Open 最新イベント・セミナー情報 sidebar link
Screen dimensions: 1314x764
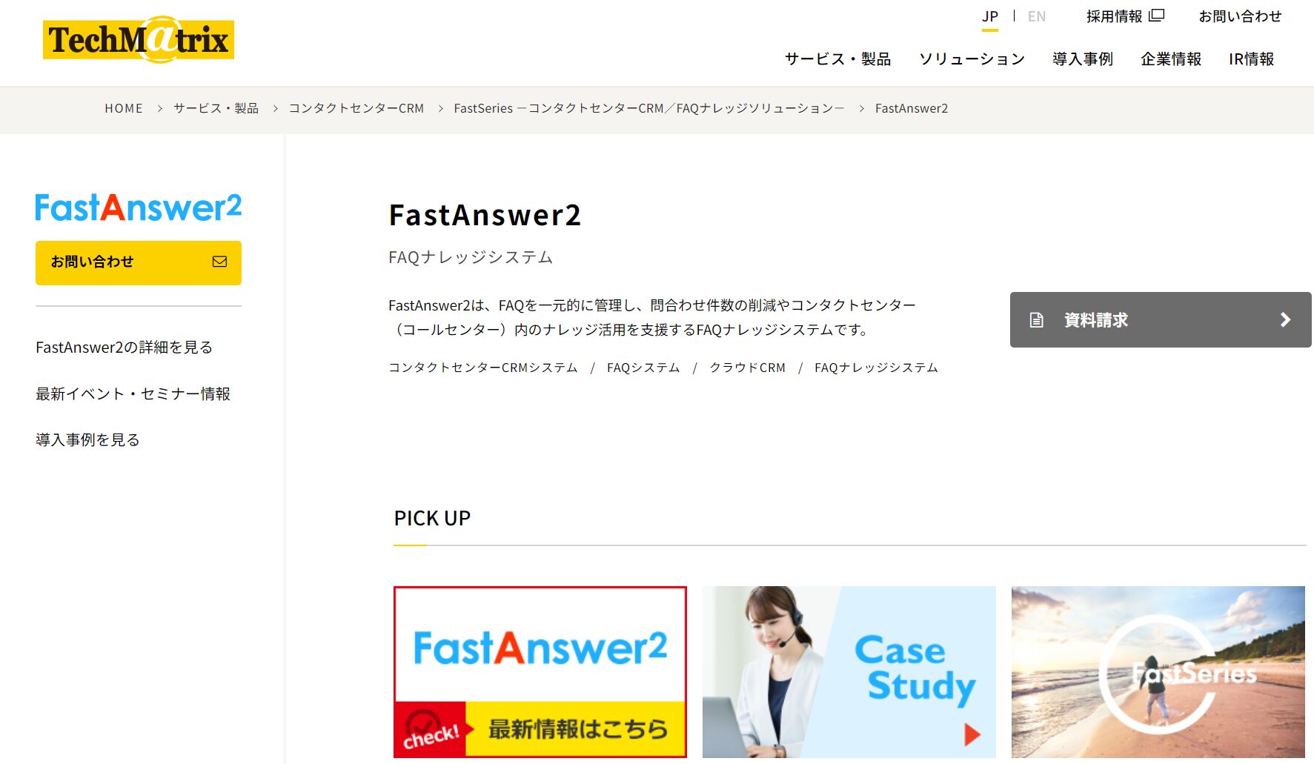coord(133,393)
